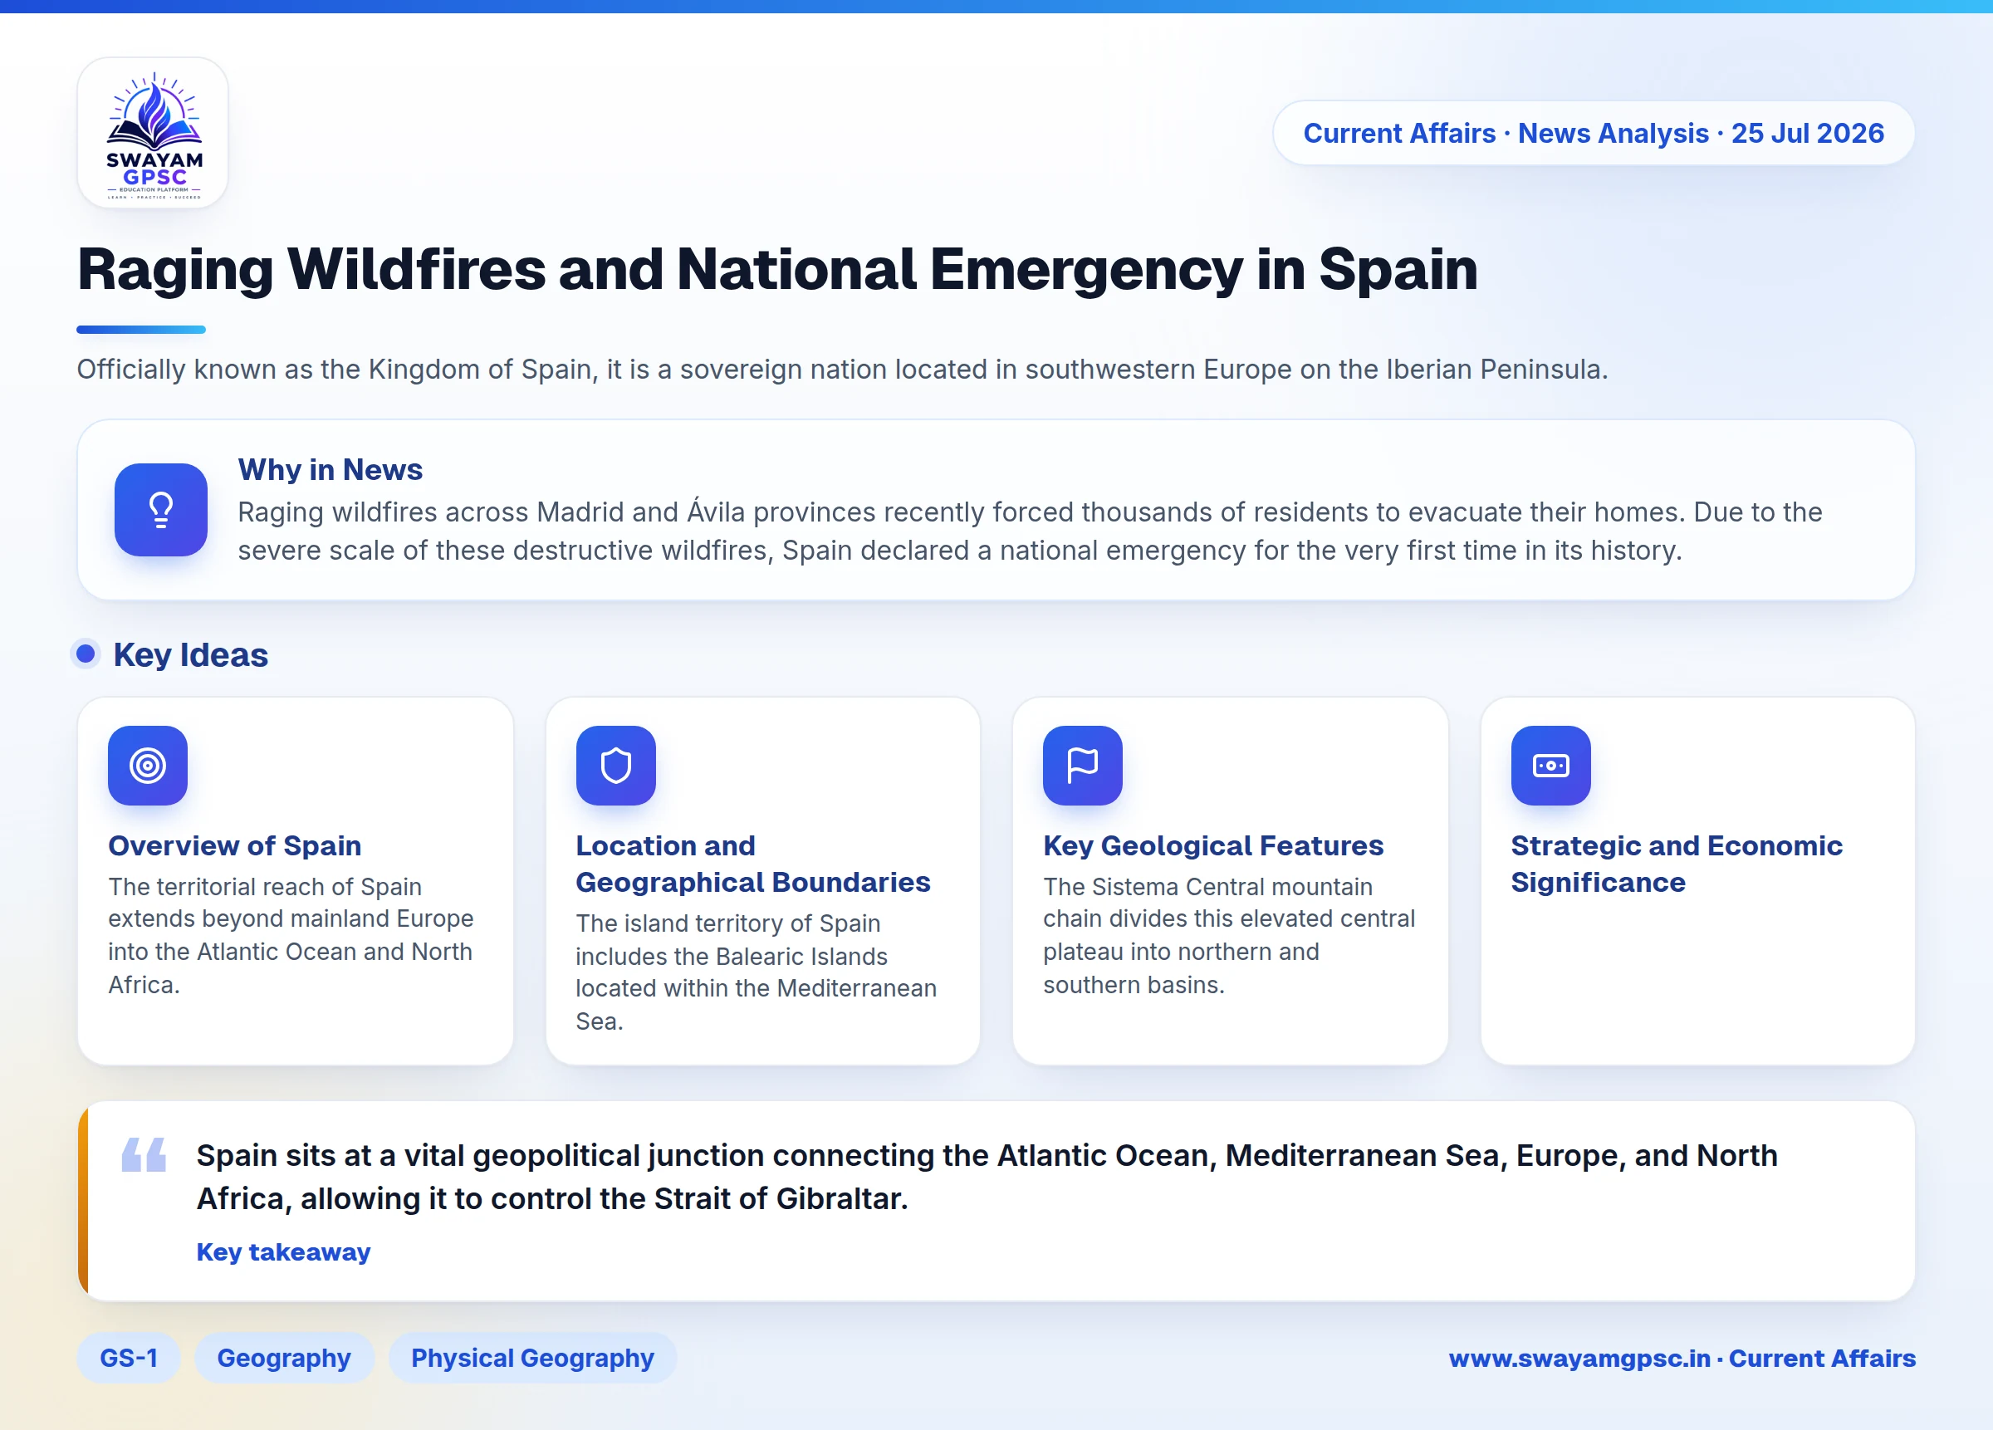Viewport: 1993px width, 1430px height.
Task: Click the text about Spain's territorial reach
Action: (291, 935)
